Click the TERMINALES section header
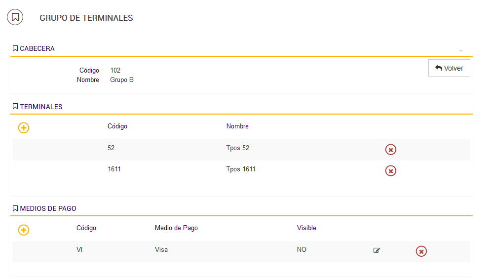489x280 pixels. click(38, 107)
